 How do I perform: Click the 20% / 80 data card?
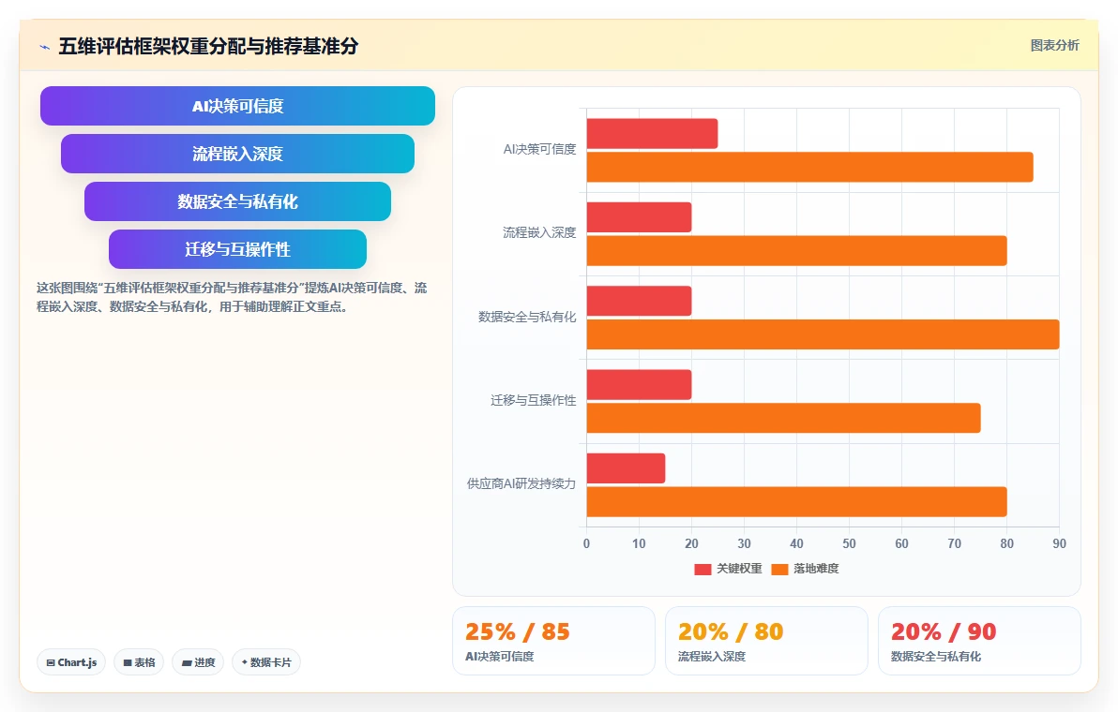(766, 641)
